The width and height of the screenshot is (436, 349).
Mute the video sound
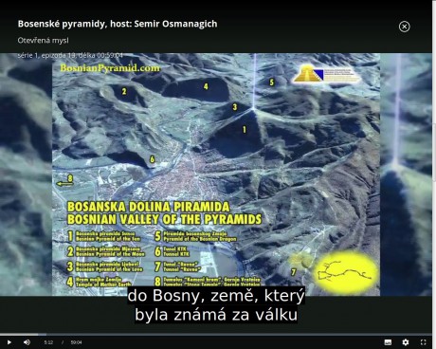click(x=27, y=342)
